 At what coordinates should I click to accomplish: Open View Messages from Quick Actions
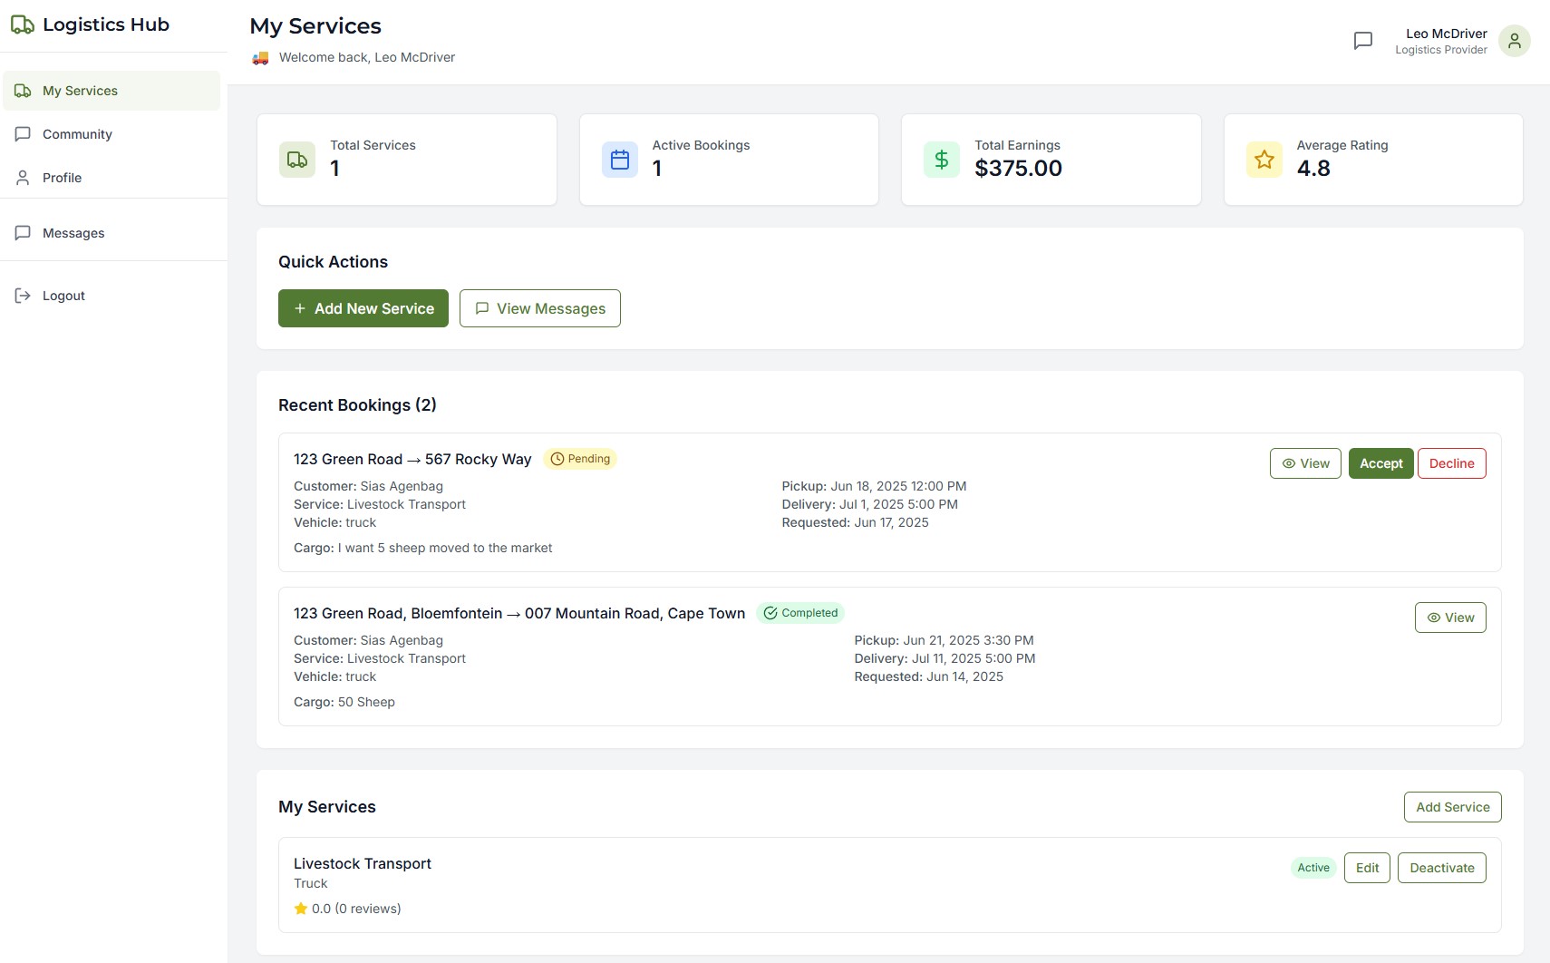539,308
